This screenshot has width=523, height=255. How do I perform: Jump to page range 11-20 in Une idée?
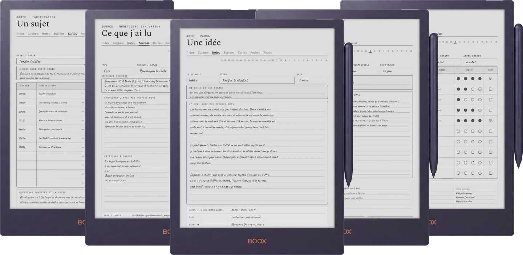tap(231, 60)
